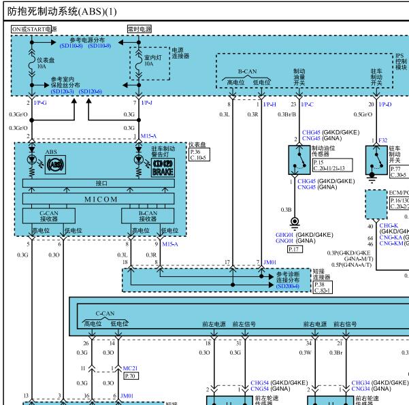Click the 驻车制动开关 switch symbol

pyautogui.click(x=376, y=160)
